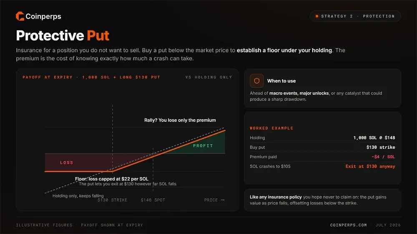Click the Protective Put heading
Image resolution: width=417 pixels, height=234 pixels.
pos(63,35)
